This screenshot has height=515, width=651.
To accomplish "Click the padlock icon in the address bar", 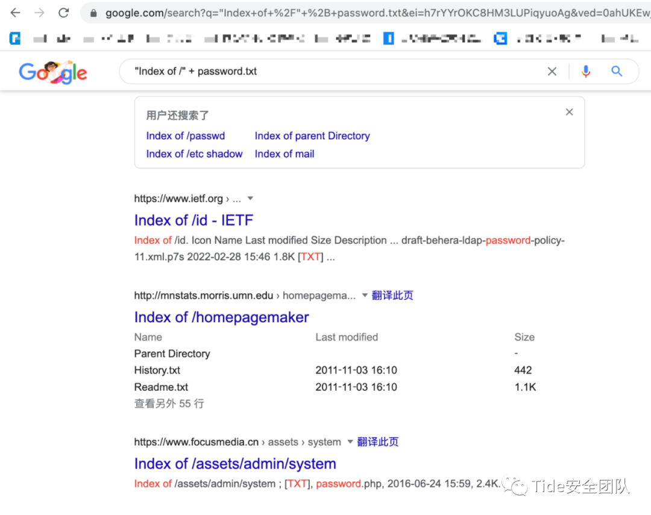I will click(x=92, y=11).
